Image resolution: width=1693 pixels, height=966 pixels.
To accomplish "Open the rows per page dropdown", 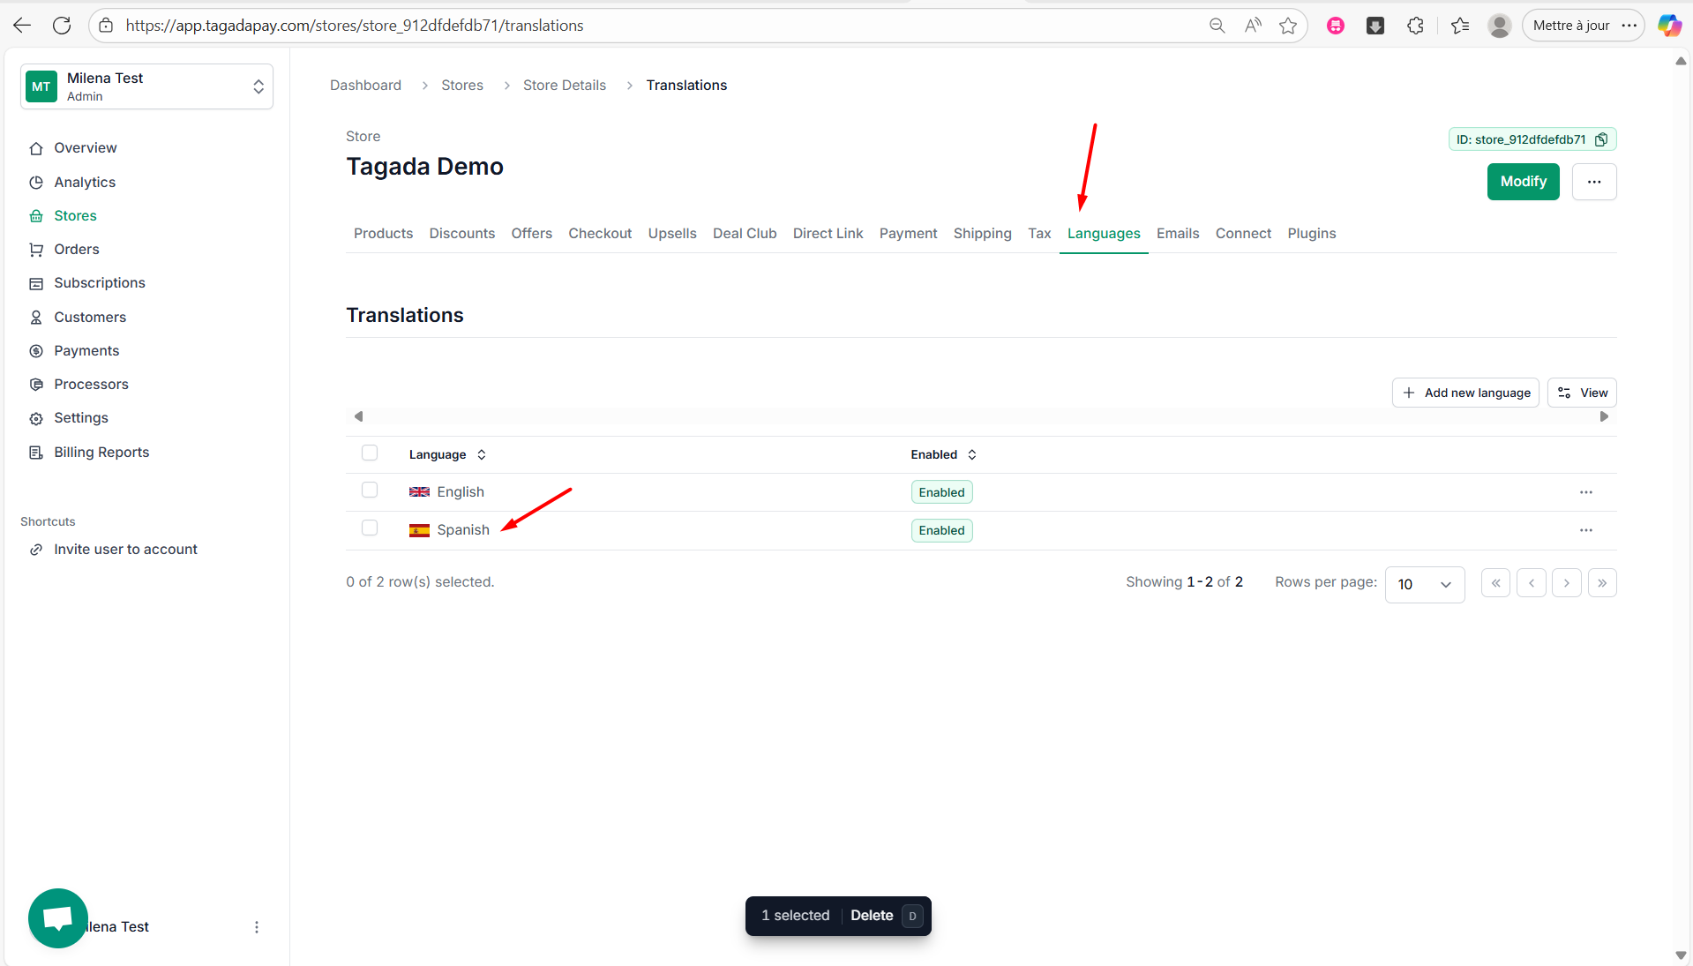I will click(x=1424, y=584).
